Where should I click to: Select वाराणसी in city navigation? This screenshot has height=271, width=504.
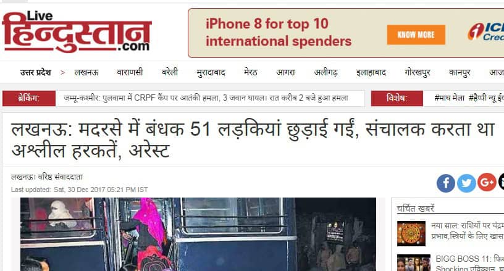(130, 73)
